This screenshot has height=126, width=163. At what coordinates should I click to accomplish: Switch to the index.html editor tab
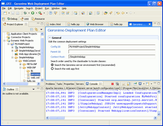tap(55, 24)
